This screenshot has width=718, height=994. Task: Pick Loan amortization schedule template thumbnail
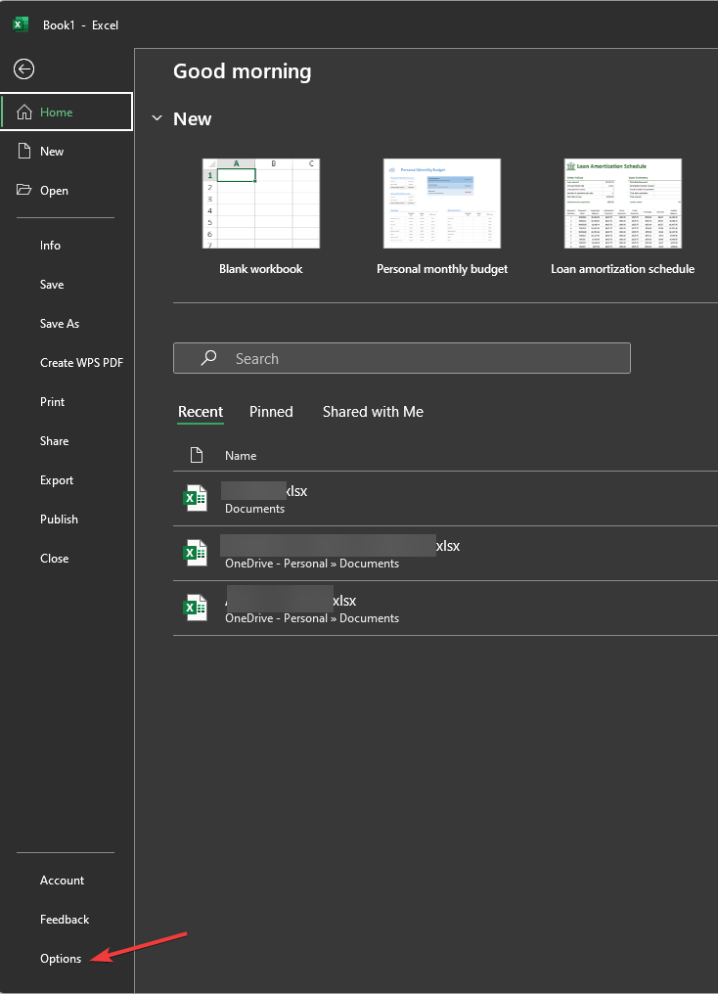(x=623, y=203)
